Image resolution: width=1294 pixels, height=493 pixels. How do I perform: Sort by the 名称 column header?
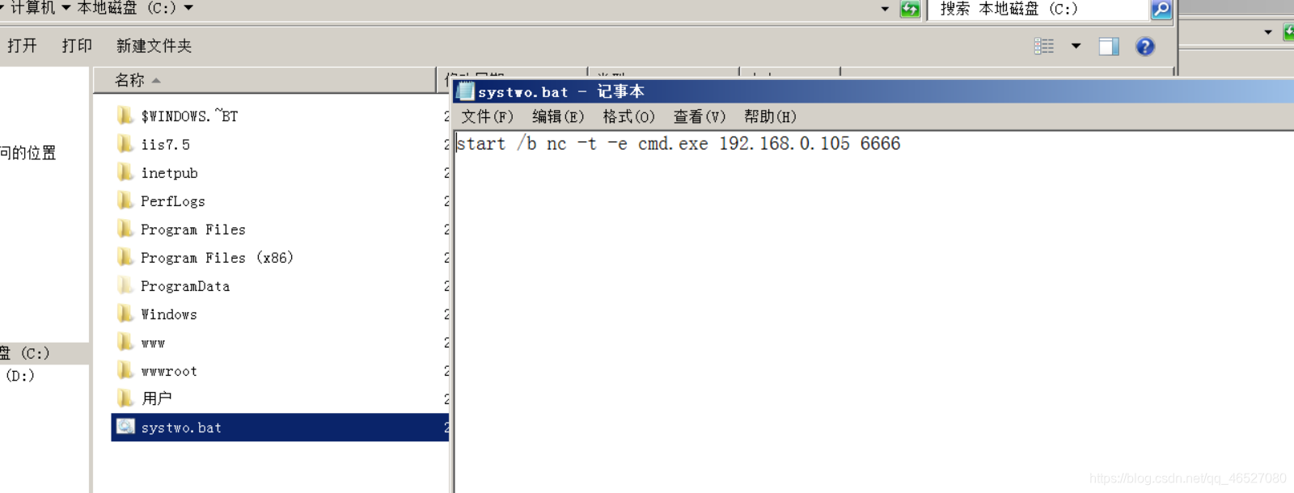tap(264, 80)
